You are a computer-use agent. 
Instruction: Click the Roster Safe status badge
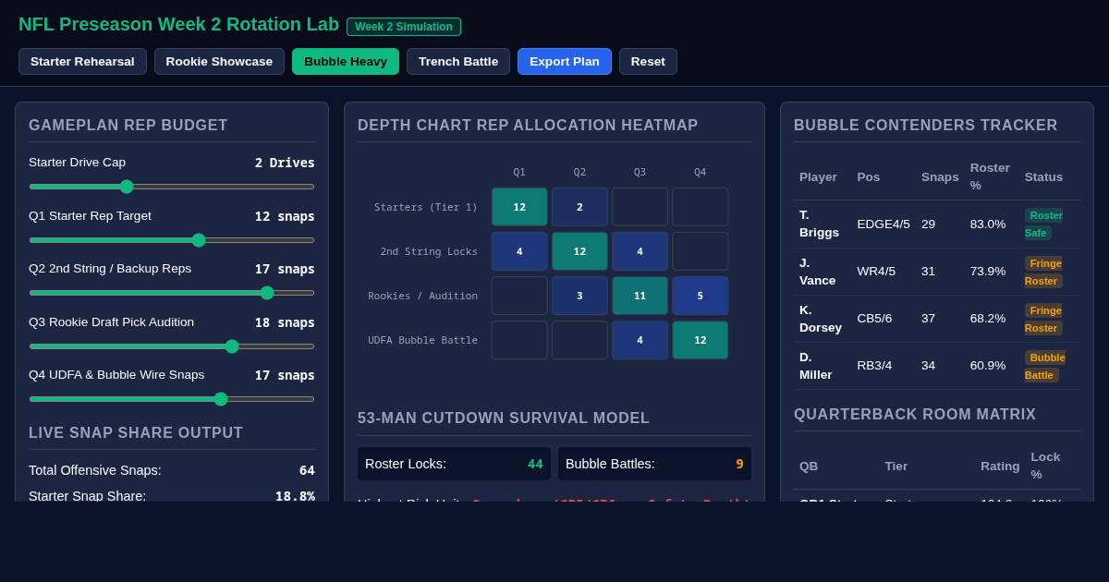1044,224
